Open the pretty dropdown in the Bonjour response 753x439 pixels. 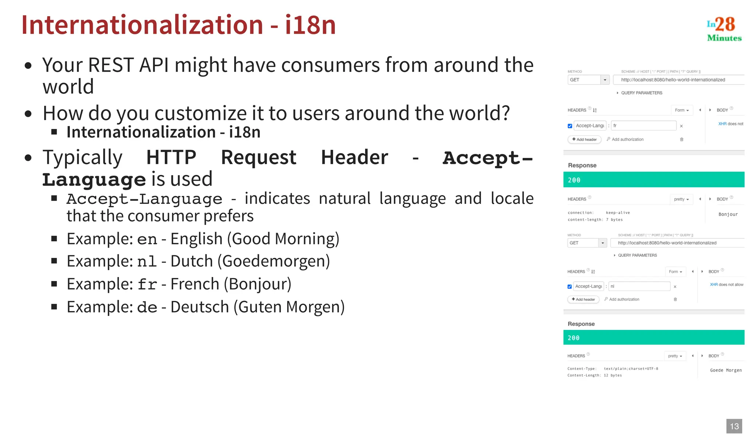(x=681, y=199)
